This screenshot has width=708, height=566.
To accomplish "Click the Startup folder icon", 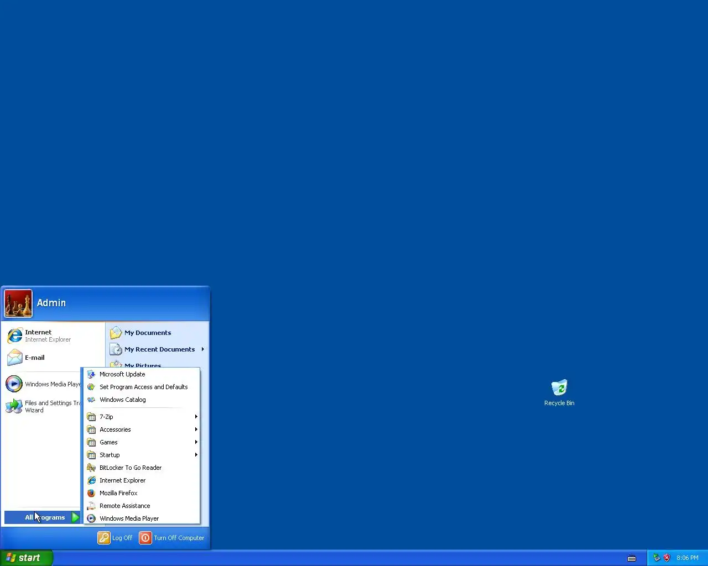I will pos(91,455).
